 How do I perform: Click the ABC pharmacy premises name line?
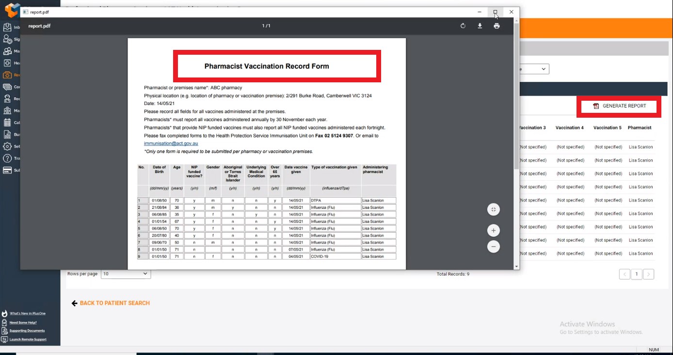tap(193, 88)
